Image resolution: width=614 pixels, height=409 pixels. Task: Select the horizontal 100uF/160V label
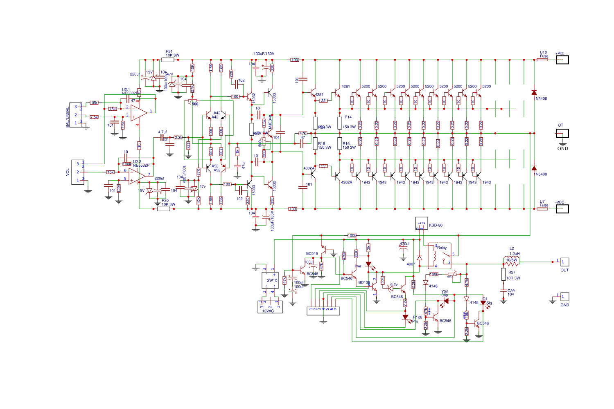coord(264,54)
